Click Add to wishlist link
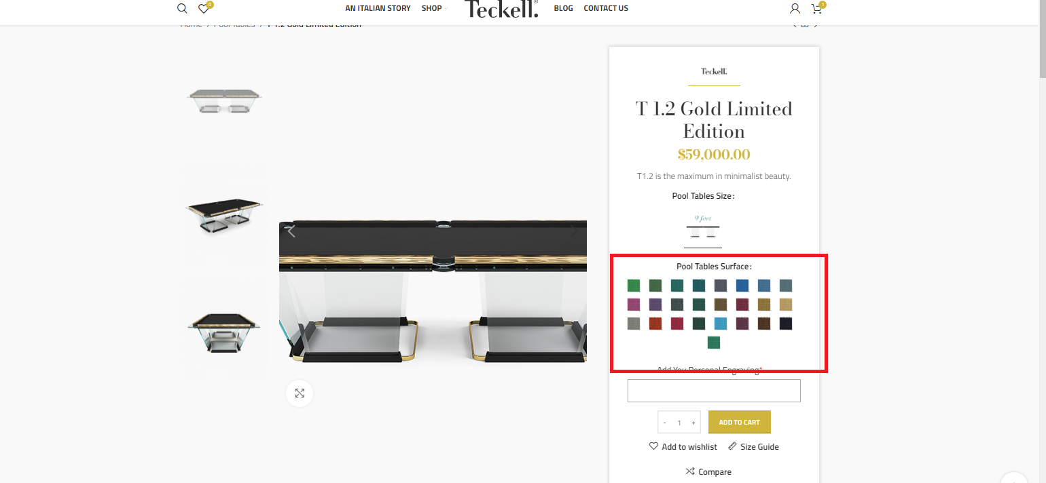1046x483 pixels. tap(683, 446)
